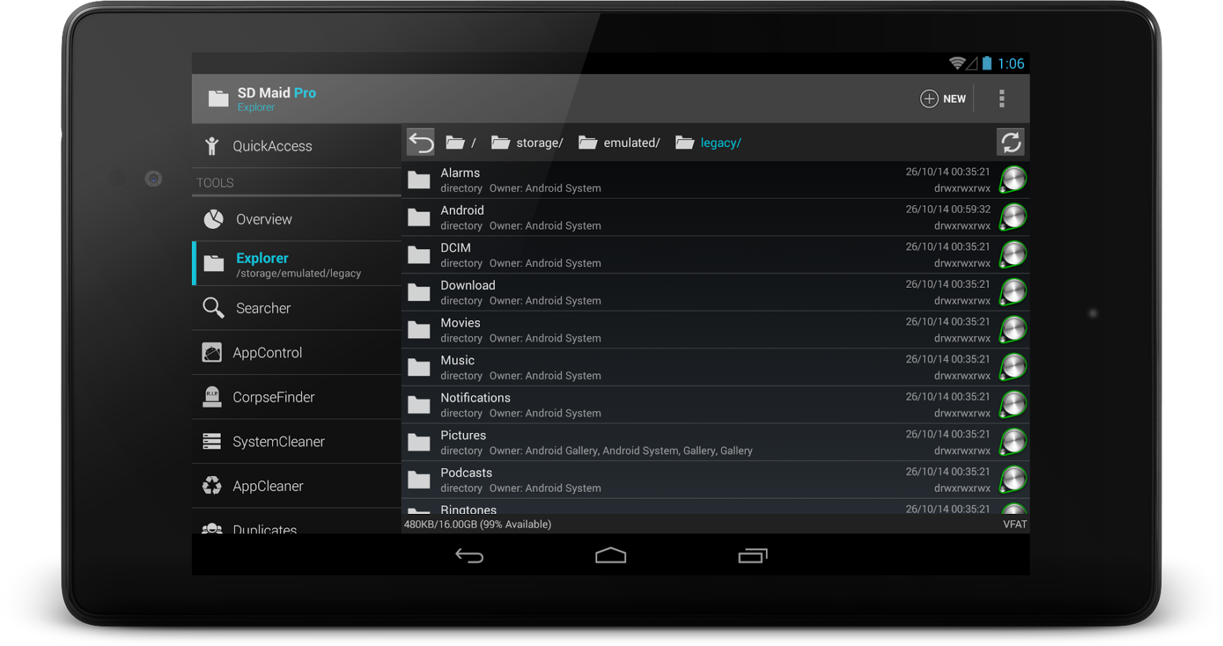
Task: Tap the disc icon on Android row
Action: click(1013, 217)
